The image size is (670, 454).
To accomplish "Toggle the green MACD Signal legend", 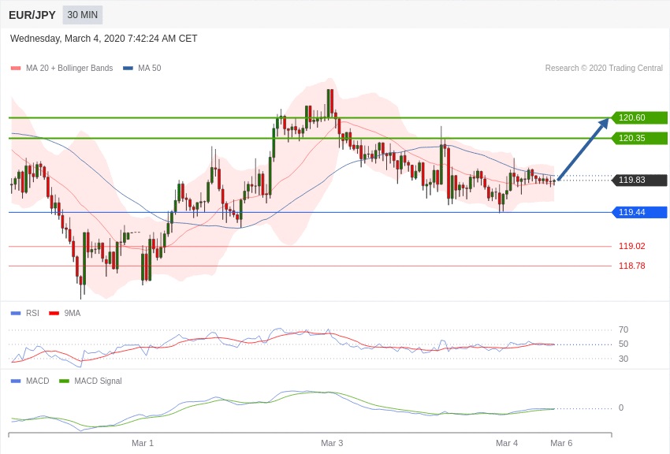I will pyautogui.click(x=91, y=381).
